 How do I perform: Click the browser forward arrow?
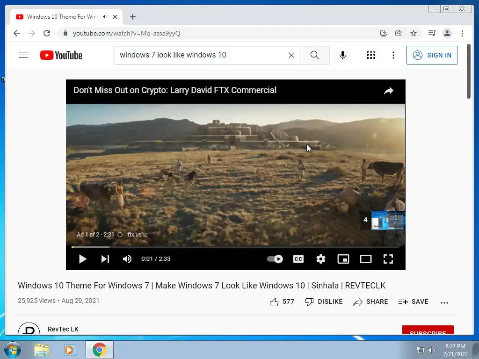(32, 33)
